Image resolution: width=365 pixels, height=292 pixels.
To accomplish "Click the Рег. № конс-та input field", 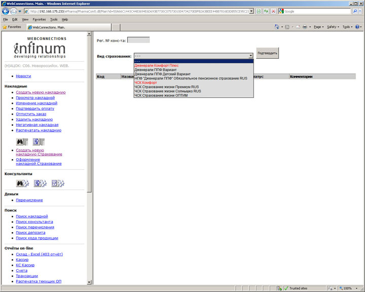I will (x=138, y=40).
